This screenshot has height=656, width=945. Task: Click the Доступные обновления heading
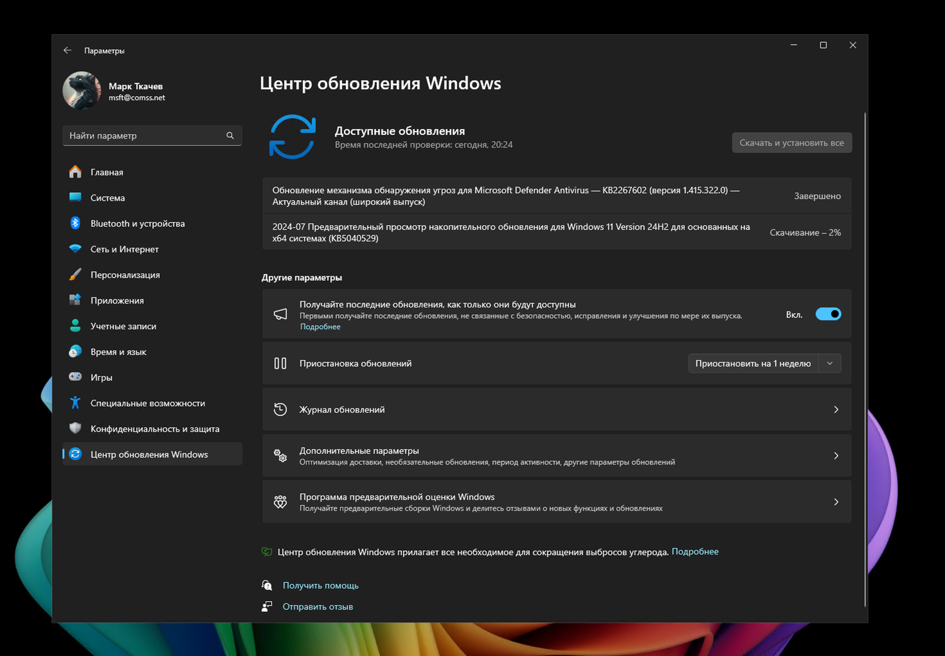point(400,131)
